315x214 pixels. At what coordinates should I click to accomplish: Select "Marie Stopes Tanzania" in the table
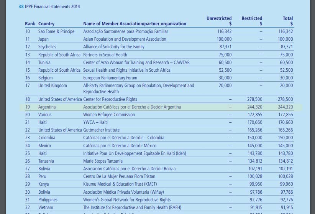tap(103, 161)
